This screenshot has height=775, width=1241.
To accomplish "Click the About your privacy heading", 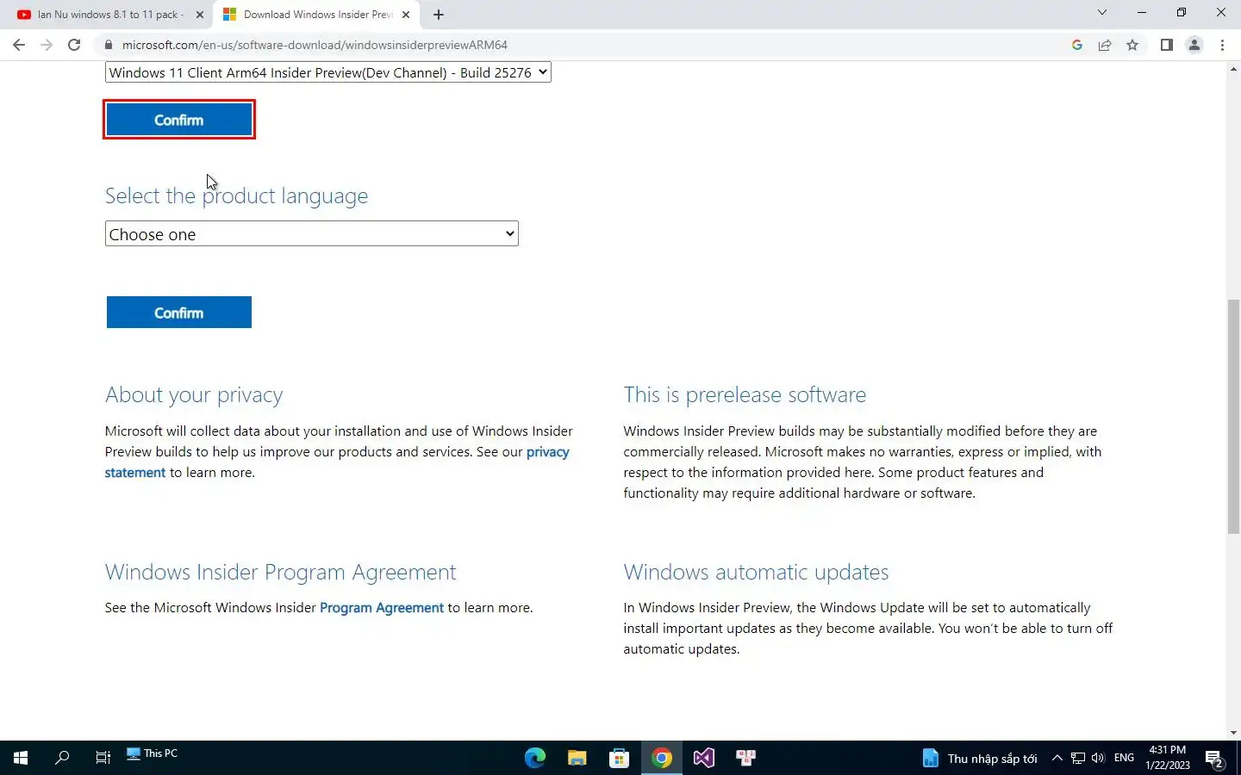I will (194, 395).
